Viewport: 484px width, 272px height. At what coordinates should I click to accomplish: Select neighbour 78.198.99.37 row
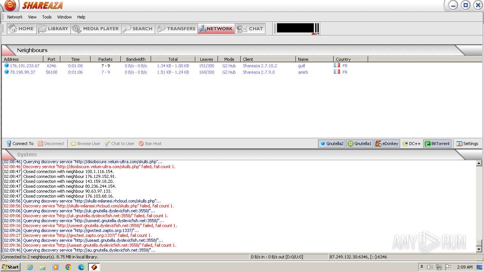coord(242,72)
